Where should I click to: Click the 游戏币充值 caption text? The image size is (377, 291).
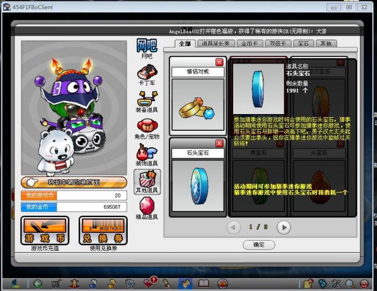pyautogui.click(x=45, y=249)
